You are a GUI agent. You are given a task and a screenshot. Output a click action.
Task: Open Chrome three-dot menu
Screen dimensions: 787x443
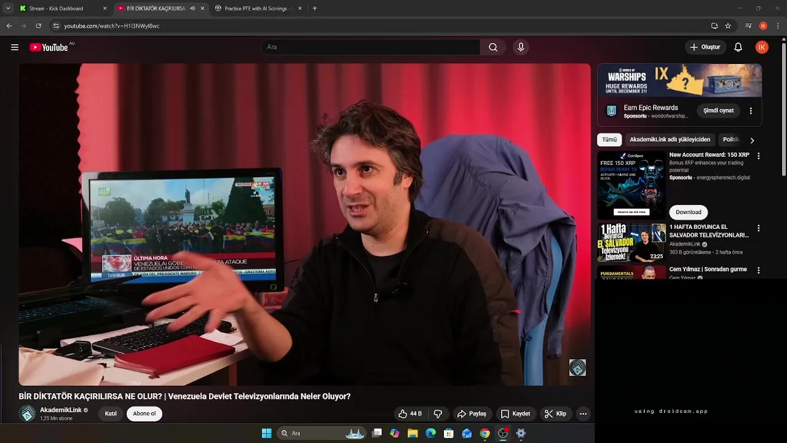tap(778, 26)
